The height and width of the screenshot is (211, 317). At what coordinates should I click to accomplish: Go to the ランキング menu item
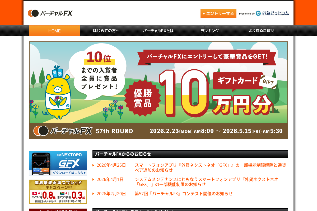click(x=210, y=31)
